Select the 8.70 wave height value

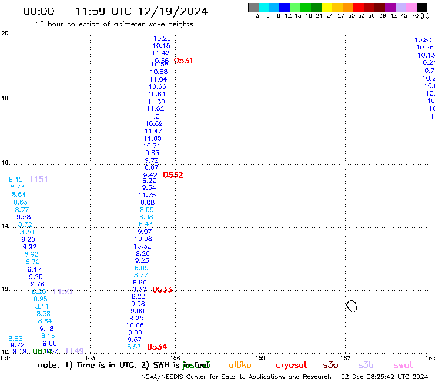point(32,262)
